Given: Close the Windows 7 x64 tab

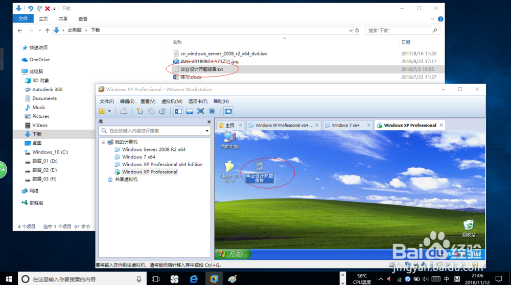Looking at the screenshot, I should tap(368, 125).
